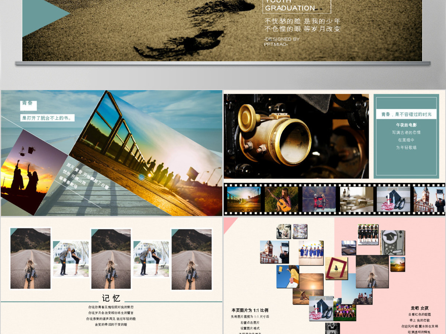
Task: Pick the graduation cap and heels filmstrip frame
Action: pos(394,199)
